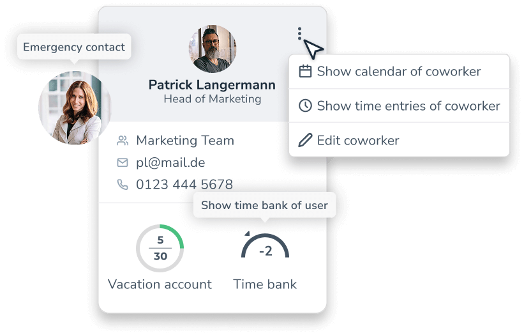524x335 pixels.
Task: Select Show time entries of coworker
Action: (x=408, y=106)
